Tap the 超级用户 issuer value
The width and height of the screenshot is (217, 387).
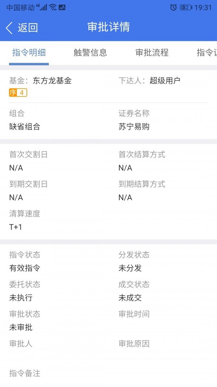click(x=165, y=81)
